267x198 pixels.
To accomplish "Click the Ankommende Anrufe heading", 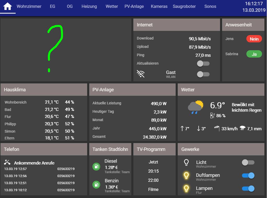I will (34, 163).
